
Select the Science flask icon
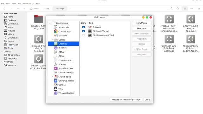point(56,64)
